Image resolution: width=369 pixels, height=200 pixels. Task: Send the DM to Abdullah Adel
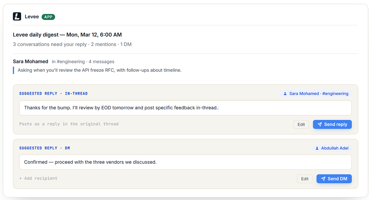334,179
